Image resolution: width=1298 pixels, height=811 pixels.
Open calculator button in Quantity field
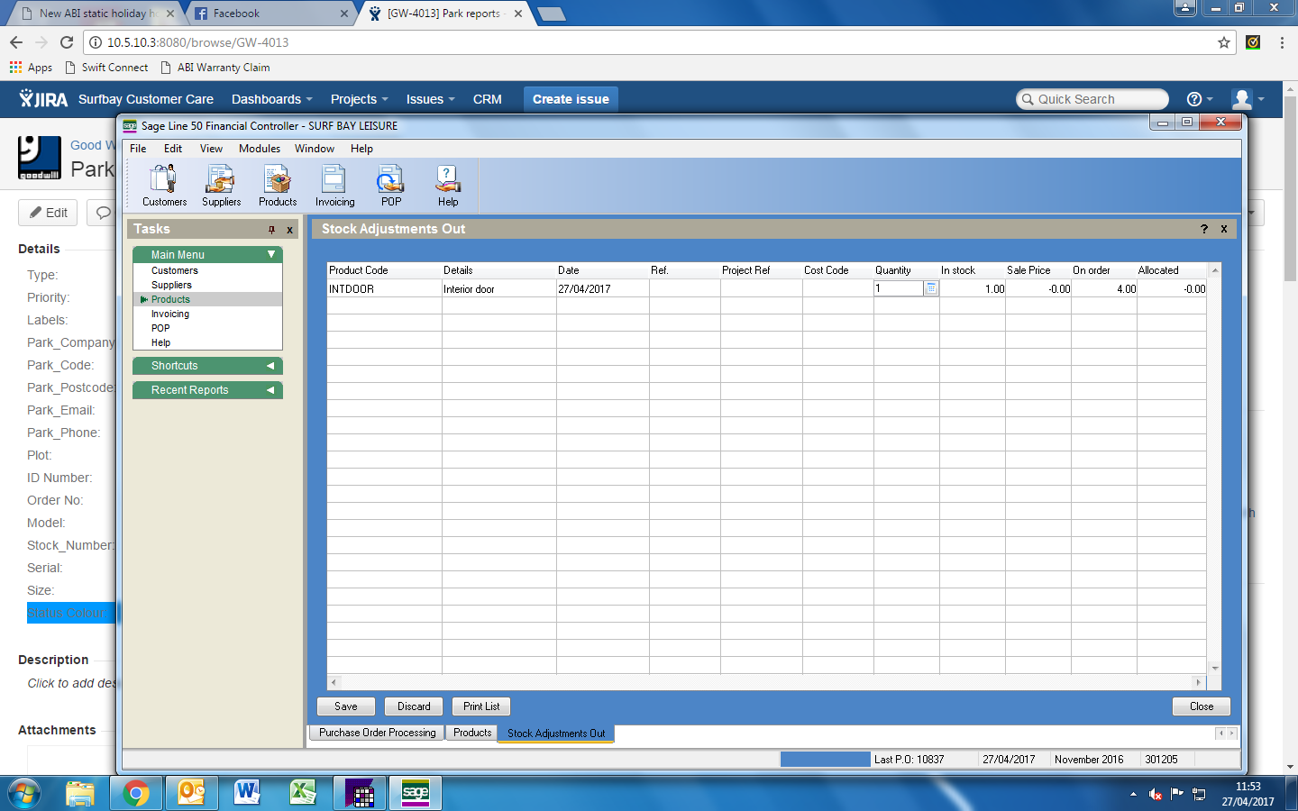(x=931, y=289)
